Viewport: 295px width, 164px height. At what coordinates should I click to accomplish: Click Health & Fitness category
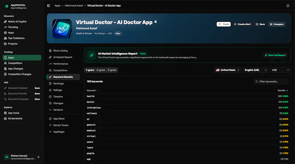pyautogui.click(x=84, y=34)
